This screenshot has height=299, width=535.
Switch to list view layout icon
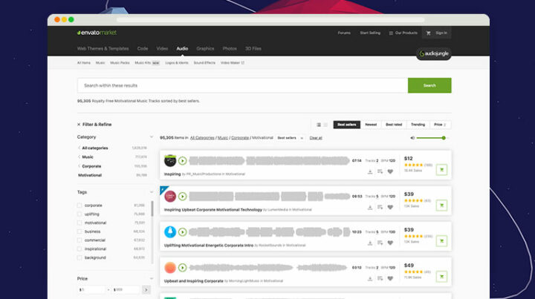point(325,125)
